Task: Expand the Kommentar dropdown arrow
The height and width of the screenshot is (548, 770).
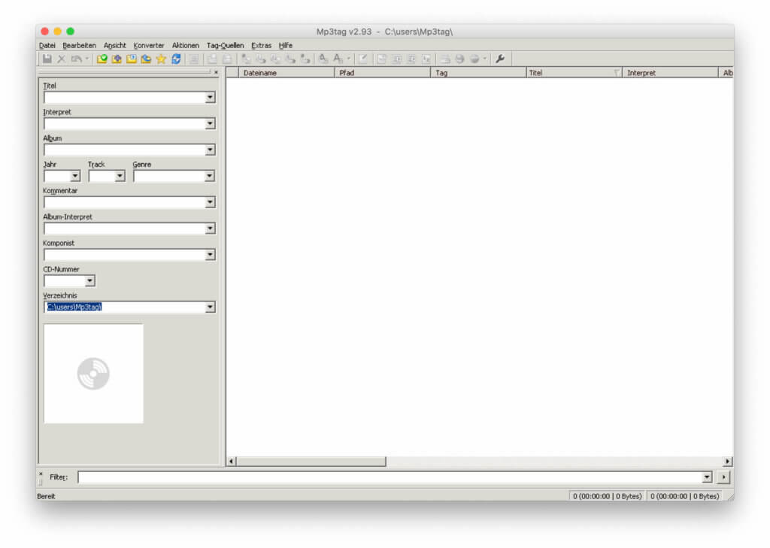Action: [x=211, y=202]
